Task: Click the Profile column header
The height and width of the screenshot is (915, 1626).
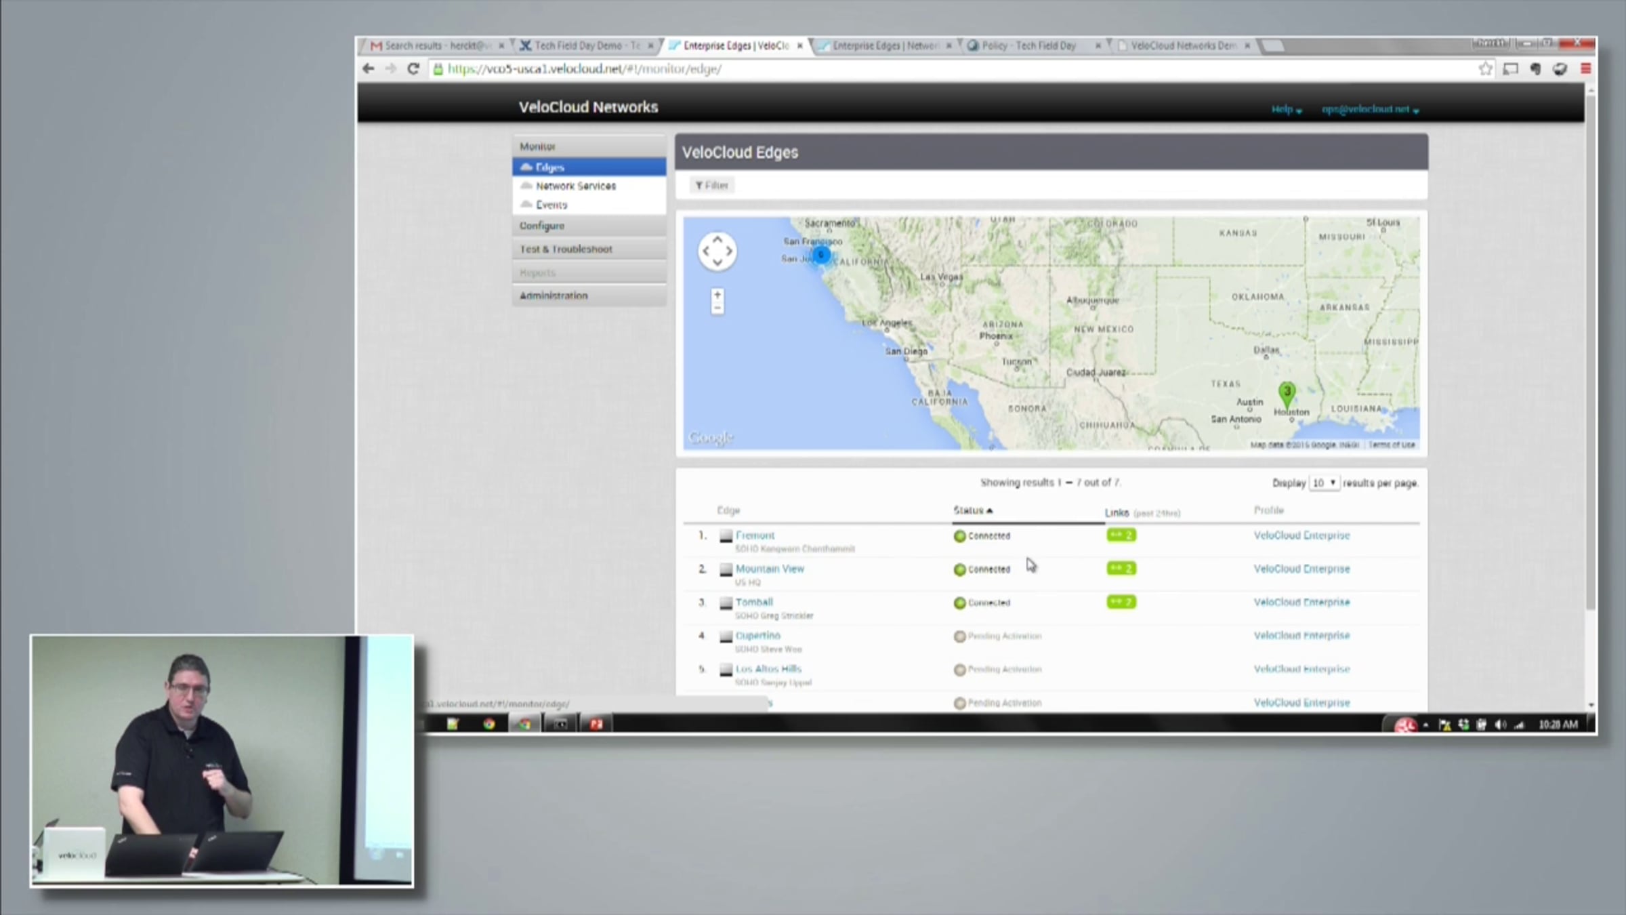Action: click(1268, 510)
